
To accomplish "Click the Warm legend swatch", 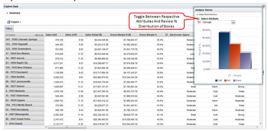I will (x=234, y=80).
